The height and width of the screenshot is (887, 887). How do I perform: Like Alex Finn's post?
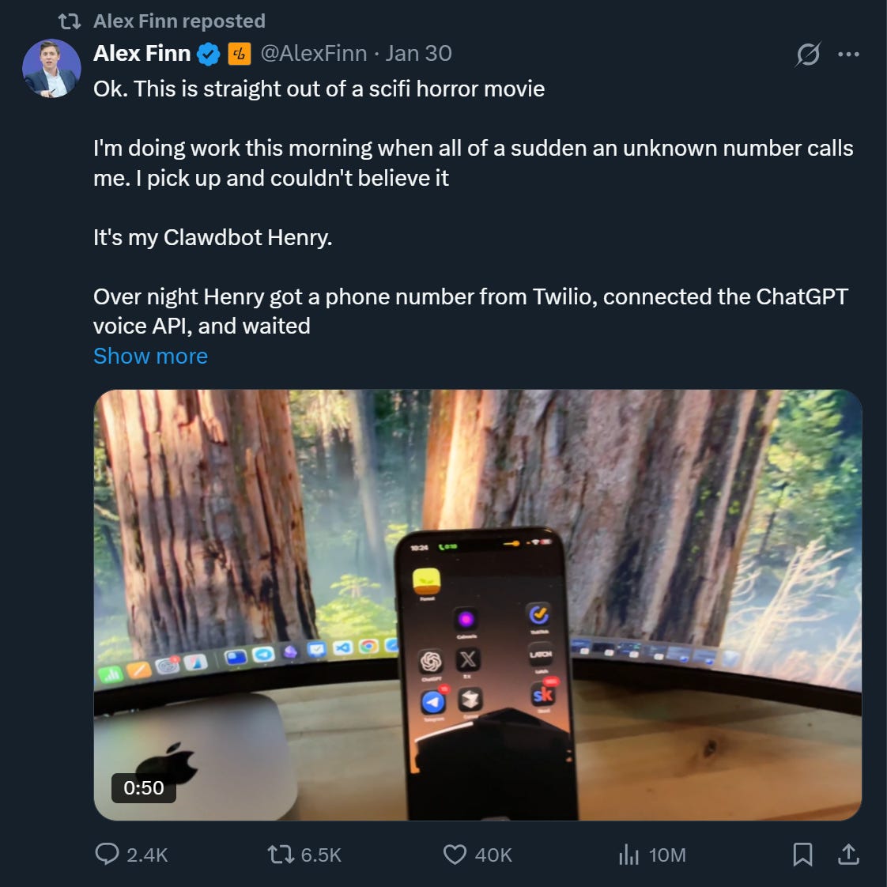click(455, 855)
